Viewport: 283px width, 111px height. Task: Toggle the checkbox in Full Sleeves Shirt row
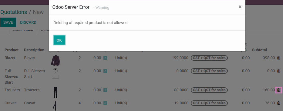105,71
